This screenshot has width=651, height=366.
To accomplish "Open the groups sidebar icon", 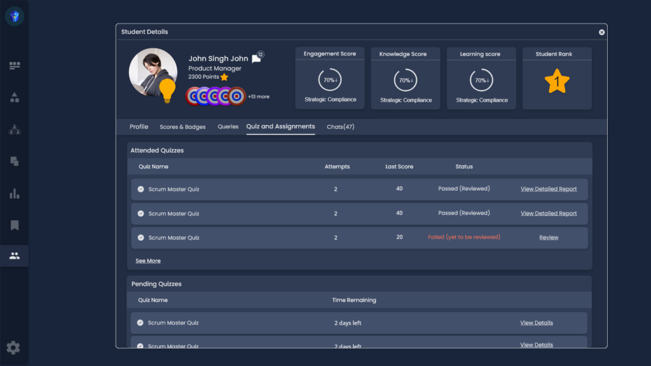I will (15, 130).
